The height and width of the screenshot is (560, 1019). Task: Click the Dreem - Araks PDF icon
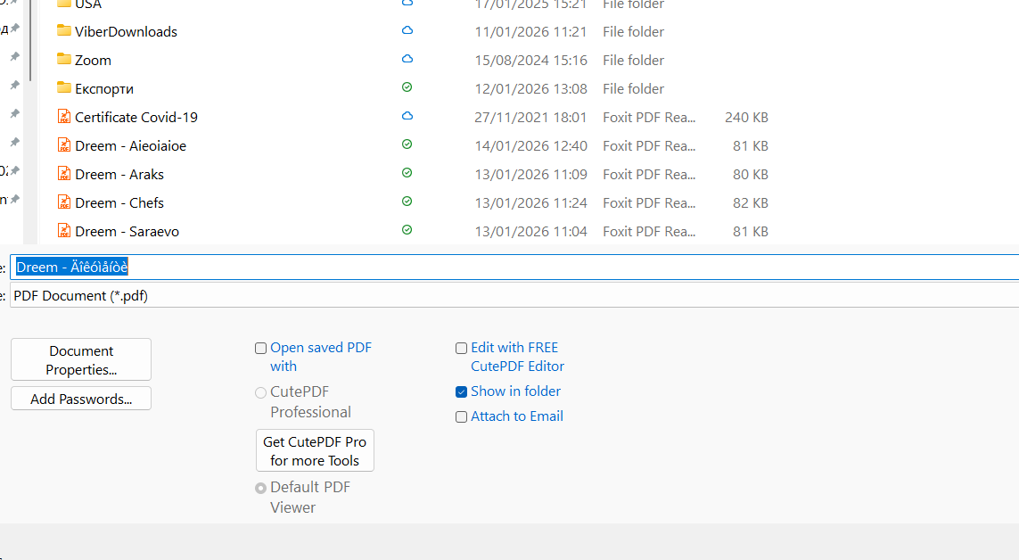point(63,174)
